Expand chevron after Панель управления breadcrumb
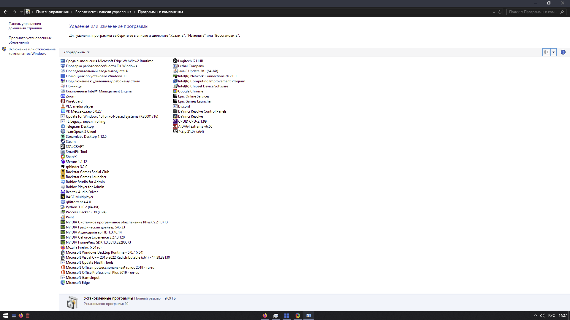Screen dimensions: 570x320 click(72, 12)
